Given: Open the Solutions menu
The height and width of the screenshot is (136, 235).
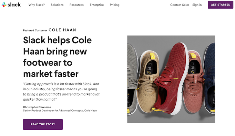Looking at the screenshot, I should (57, 5).
